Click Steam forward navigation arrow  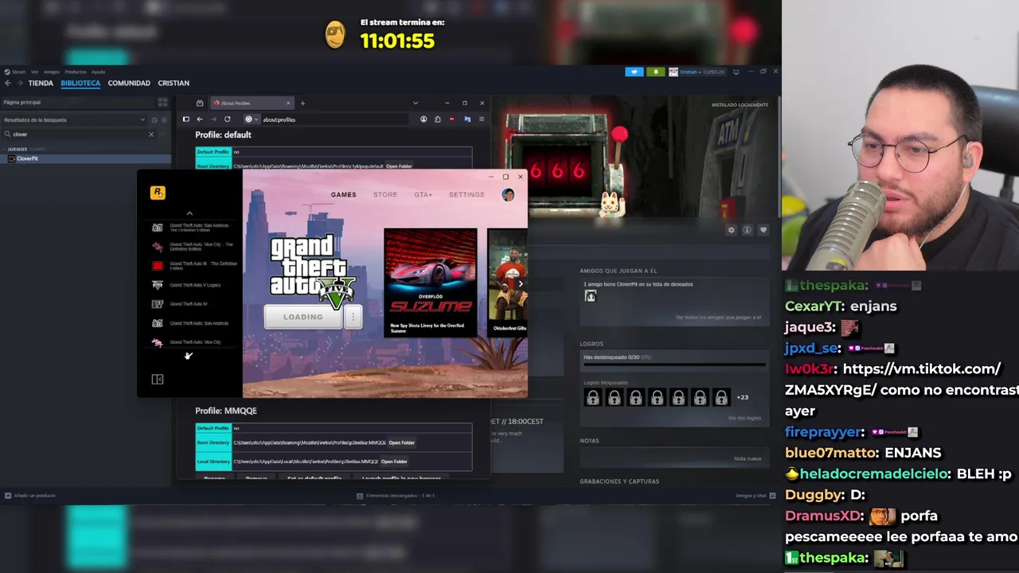coord(19,83)
